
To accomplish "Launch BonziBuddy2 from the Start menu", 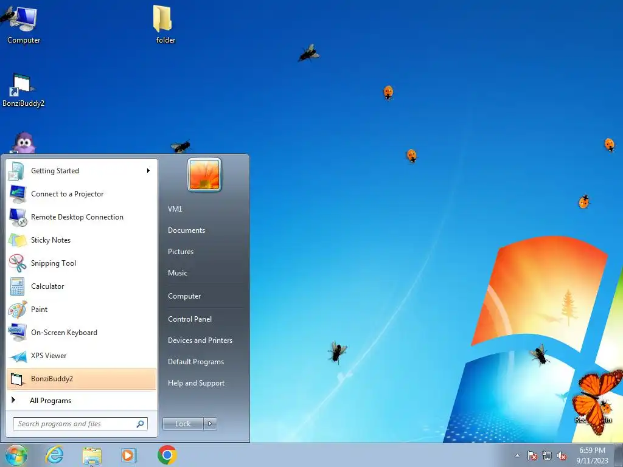I will point(82,378).
